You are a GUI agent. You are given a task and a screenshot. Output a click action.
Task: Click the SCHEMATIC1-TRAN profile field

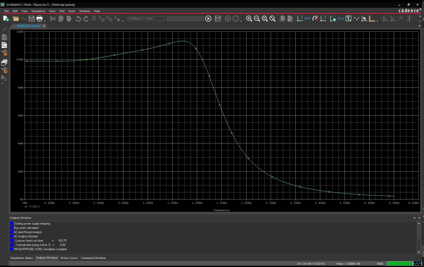pyautogui.click(x=146, y=19)
